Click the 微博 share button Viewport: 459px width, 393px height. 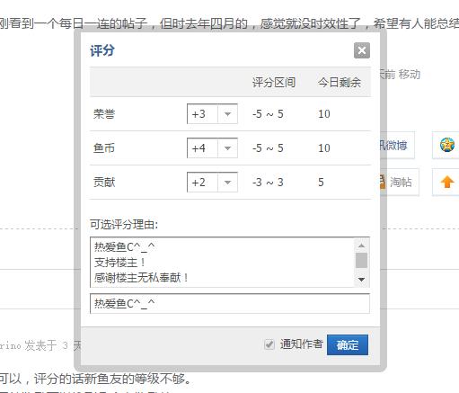pyautogui.click(x=397, y=146)
